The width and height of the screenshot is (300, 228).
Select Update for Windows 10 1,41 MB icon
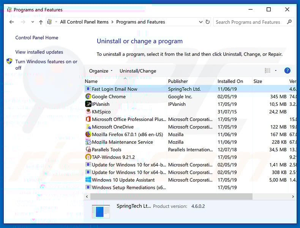88,165
